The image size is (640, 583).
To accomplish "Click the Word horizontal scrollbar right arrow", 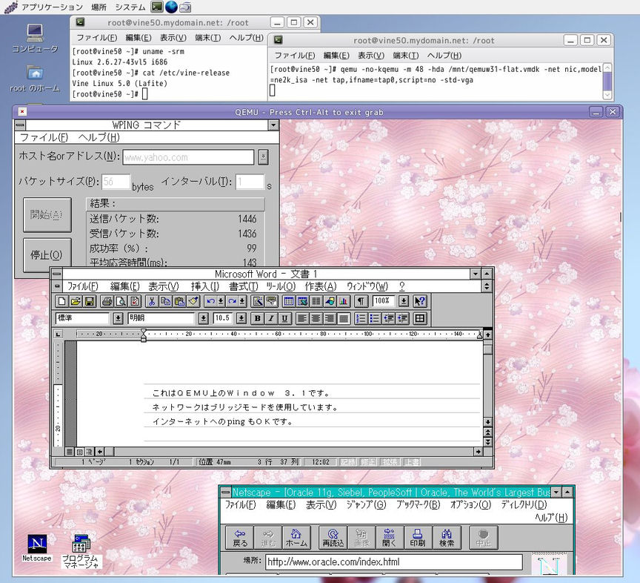I will [x=478, y=452].
